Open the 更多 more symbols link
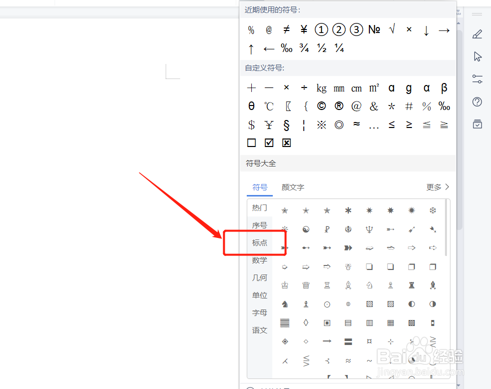 pyautogui.click(x=437, y=187)
